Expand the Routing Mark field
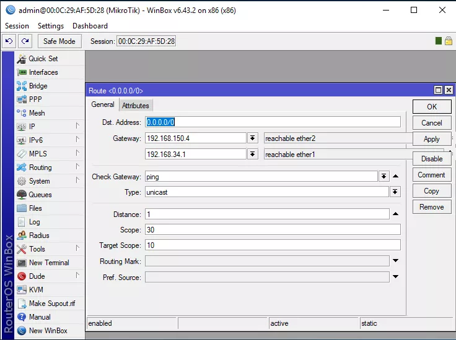This screenshot has height=340, width=456. point(395,260)
